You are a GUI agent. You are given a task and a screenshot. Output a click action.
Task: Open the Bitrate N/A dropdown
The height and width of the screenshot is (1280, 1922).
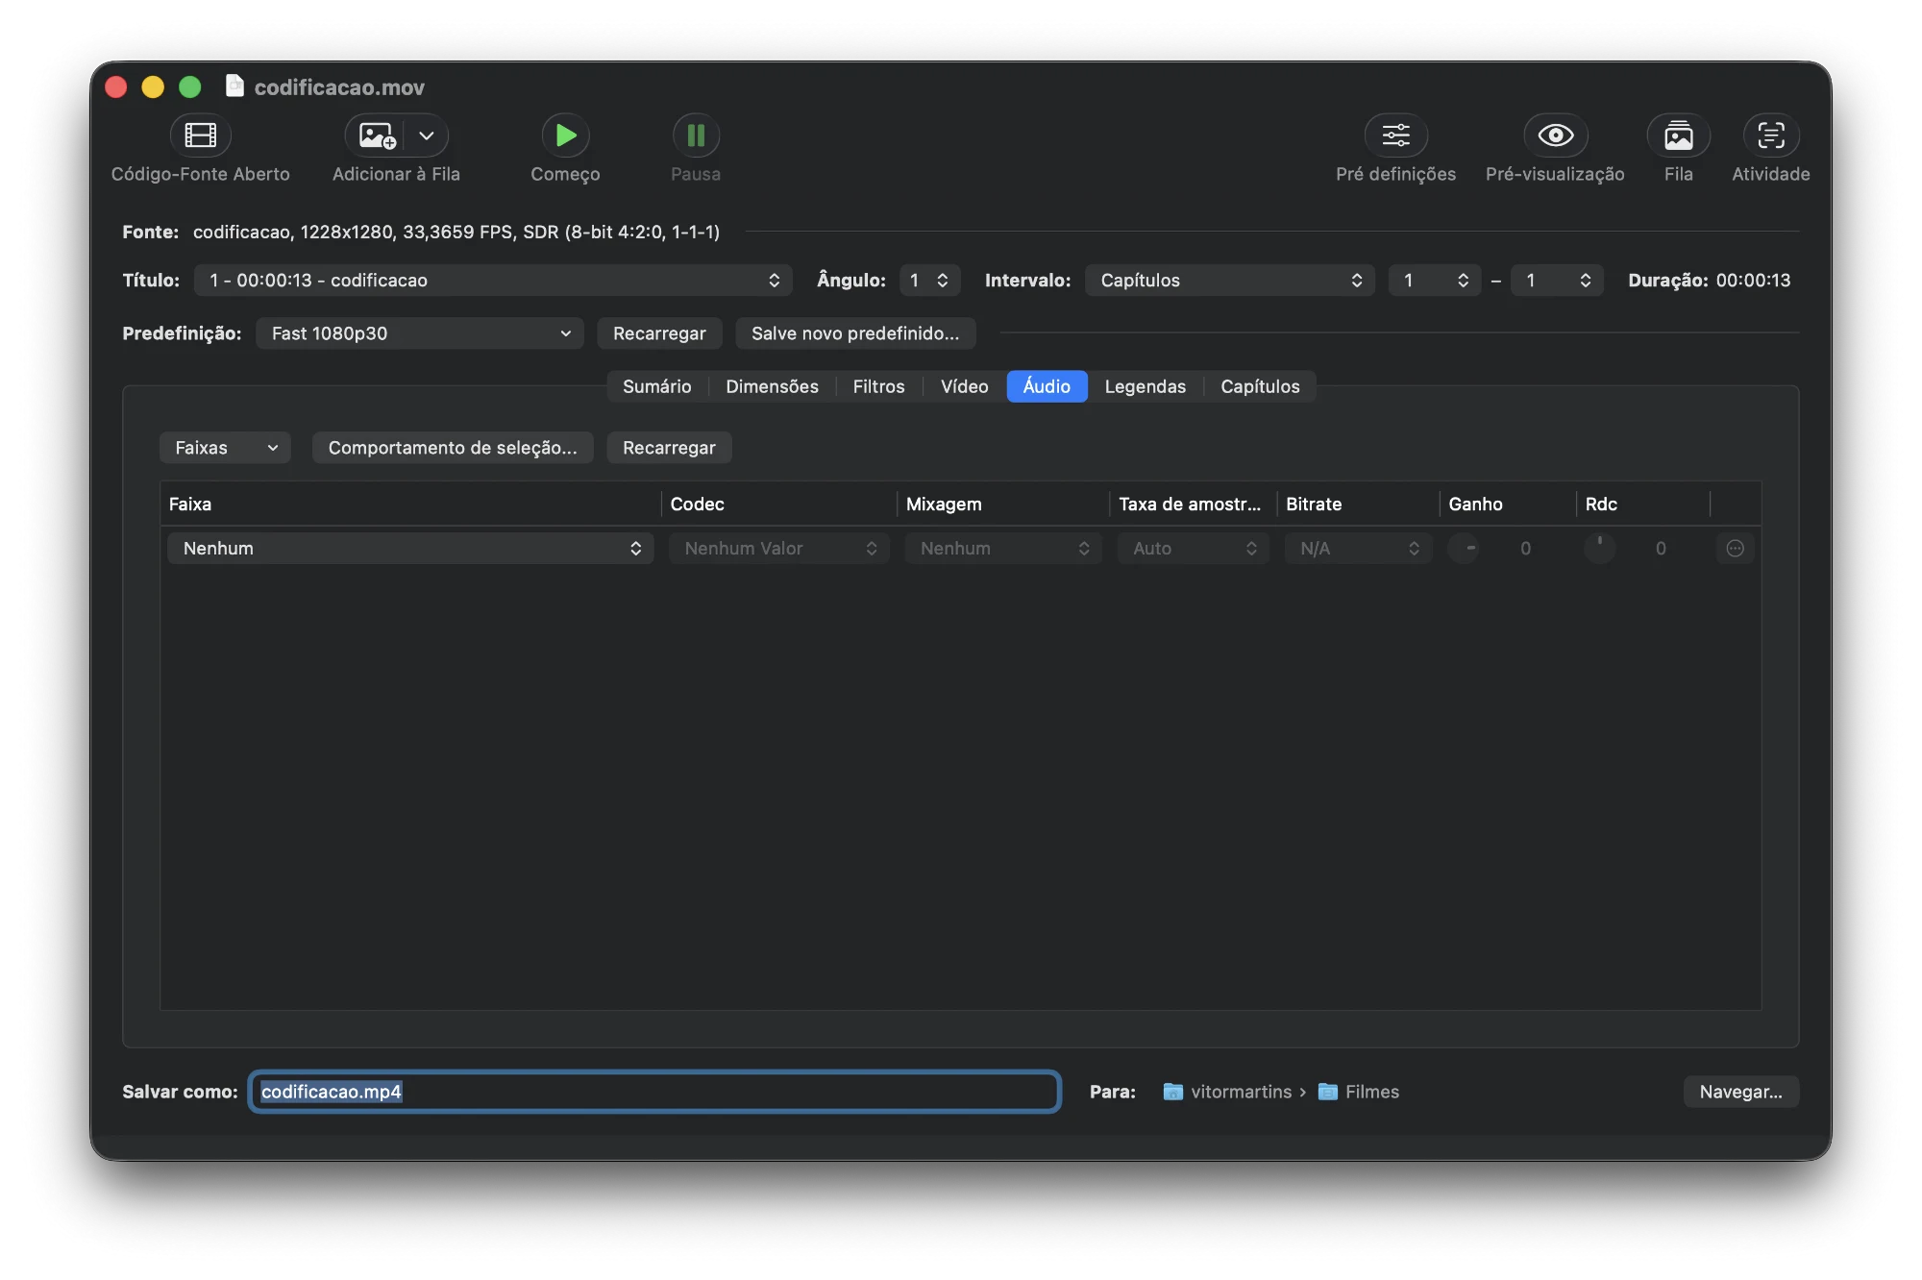pyautogui.click(x=1359, y=549)
